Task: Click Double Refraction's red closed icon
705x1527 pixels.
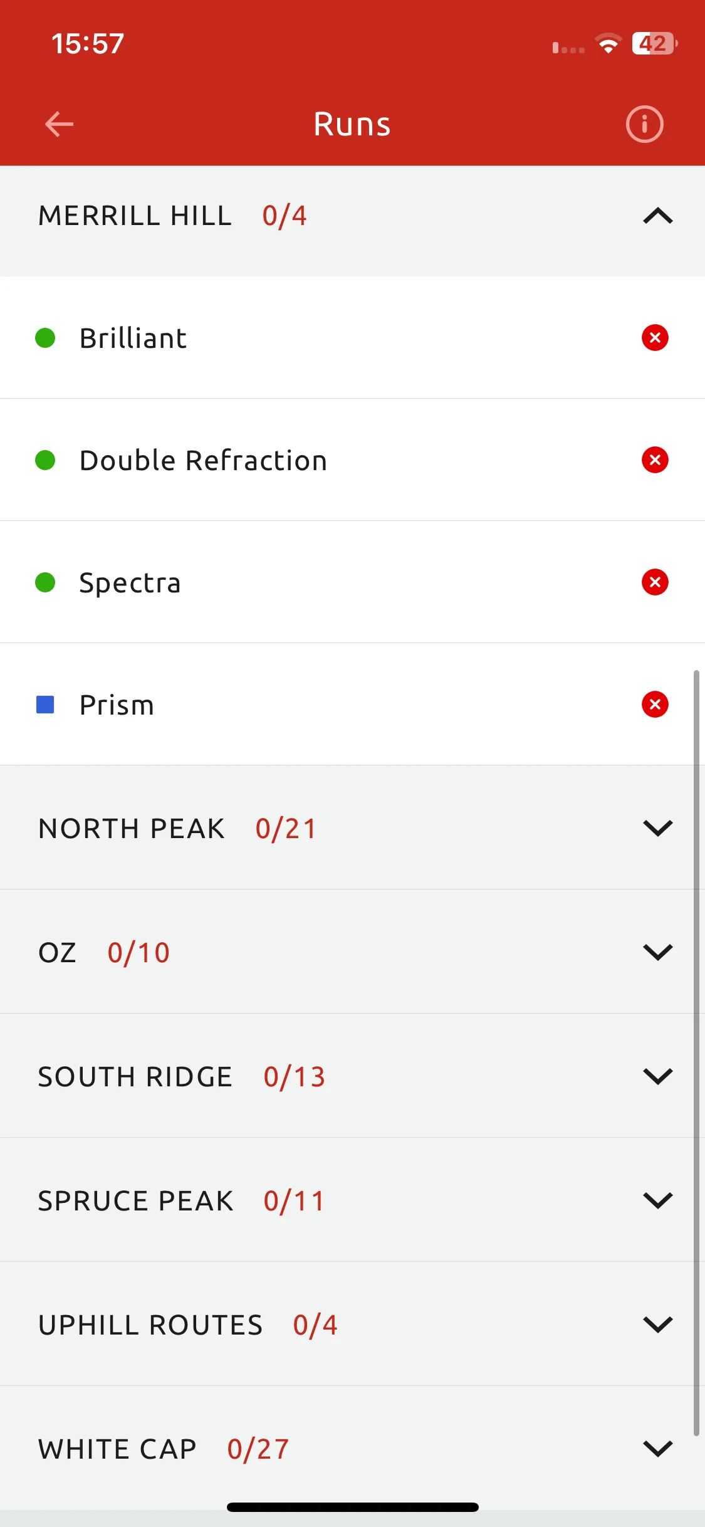Action: 655,460
